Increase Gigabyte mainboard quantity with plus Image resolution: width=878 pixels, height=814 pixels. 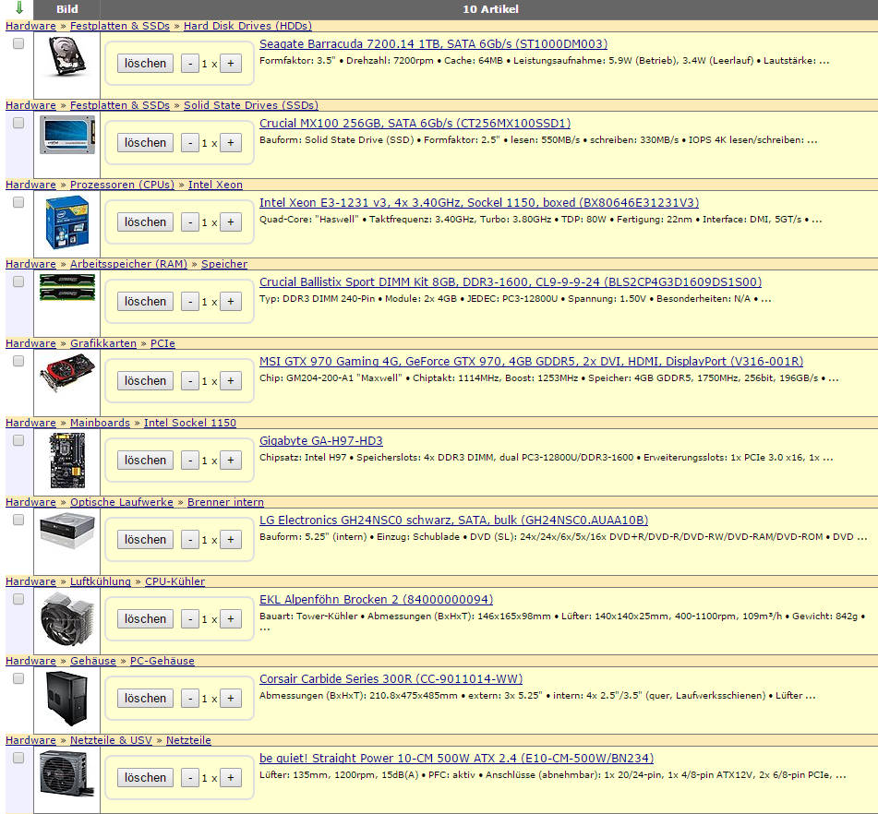click(231, 461)
